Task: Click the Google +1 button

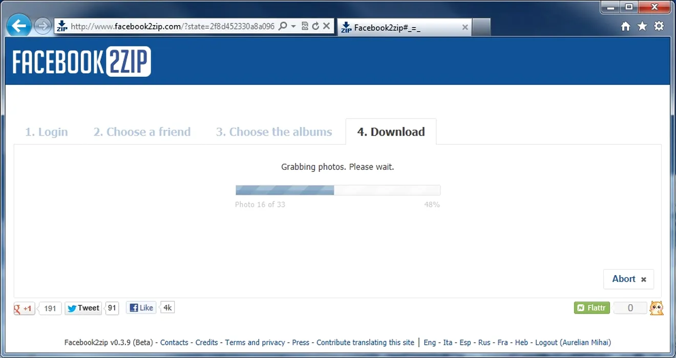Action: pos(24,308)
